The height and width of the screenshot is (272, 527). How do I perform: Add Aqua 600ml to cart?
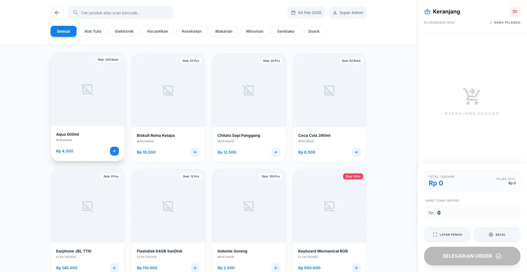click(x=114, y=151)
